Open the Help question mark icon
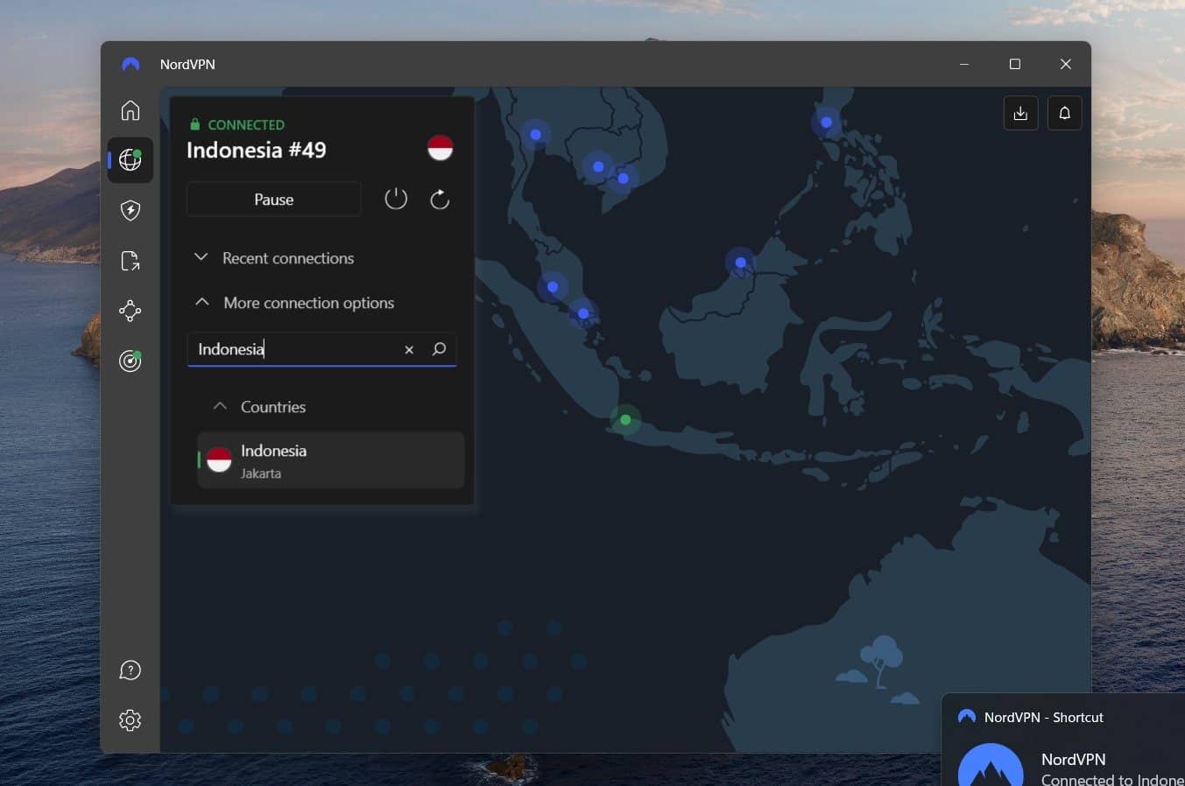 [130, 670]
